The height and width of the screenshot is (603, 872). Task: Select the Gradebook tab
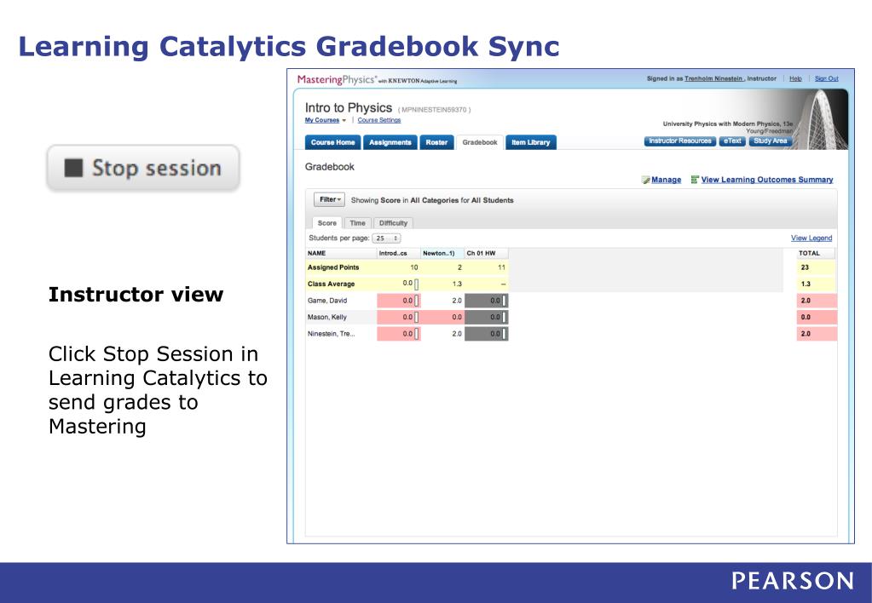pos(480,142)
